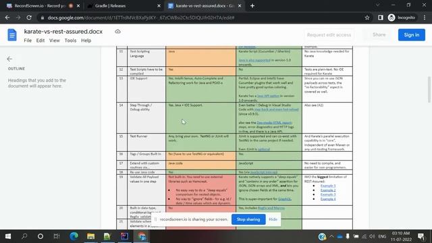The height and width of the screenshot is (243, 432).
Task: Open the Windows Start menu
Action: click(x=8, y=236)
